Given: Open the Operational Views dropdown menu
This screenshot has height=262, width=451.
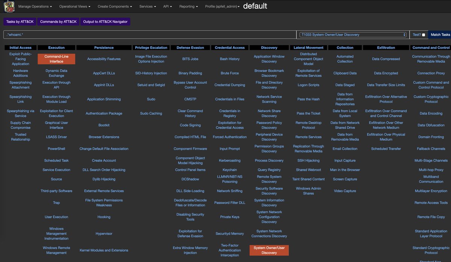Looking at the screenshot, I should [75, 6].
